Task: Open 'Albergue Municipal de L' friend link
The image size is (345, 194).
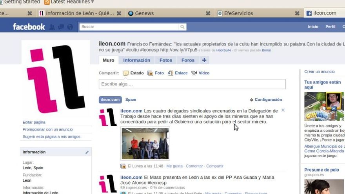Action: pyautogui.click(x=325, y=146)
